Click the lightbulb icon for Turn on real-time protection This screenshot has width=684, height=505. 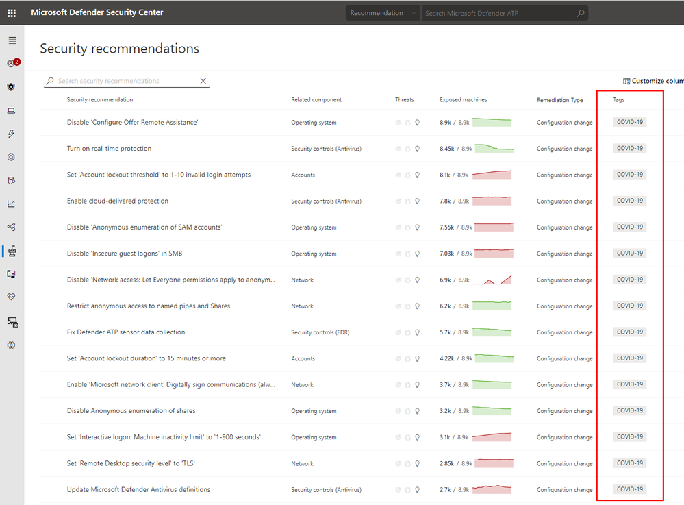tap(418, 149)
